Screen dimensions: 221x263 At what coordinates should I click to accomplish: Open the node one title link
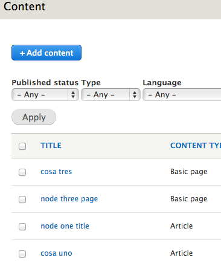[x=65, y=226]
